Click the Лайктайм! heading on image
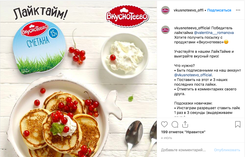Screen dimensions: 245x157 click(40, 13)
